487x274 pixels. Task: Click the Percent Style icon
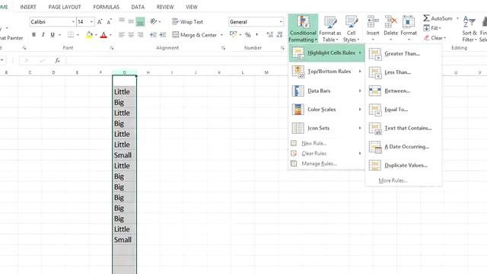click(x=248, y=35)
